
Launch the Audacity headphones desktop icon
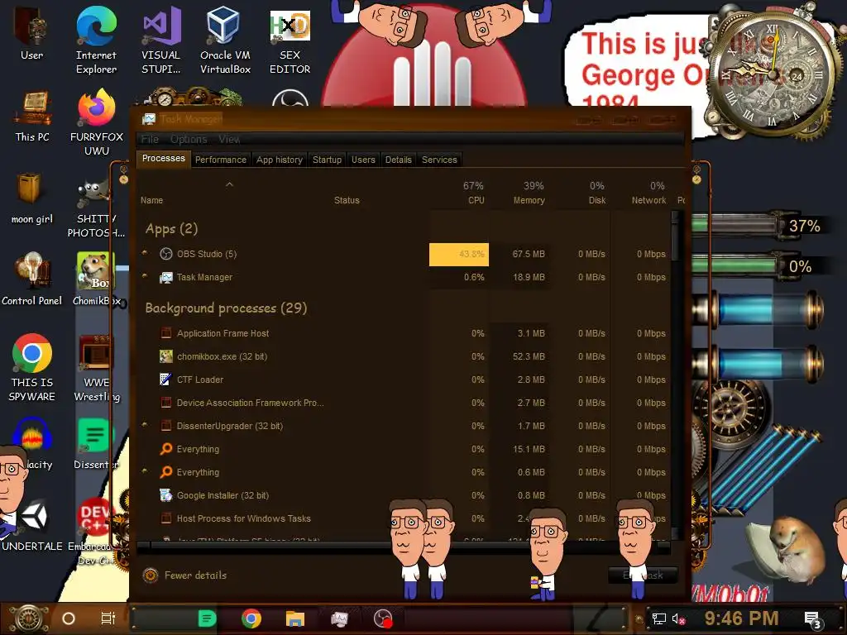click(x=32, y=444)
